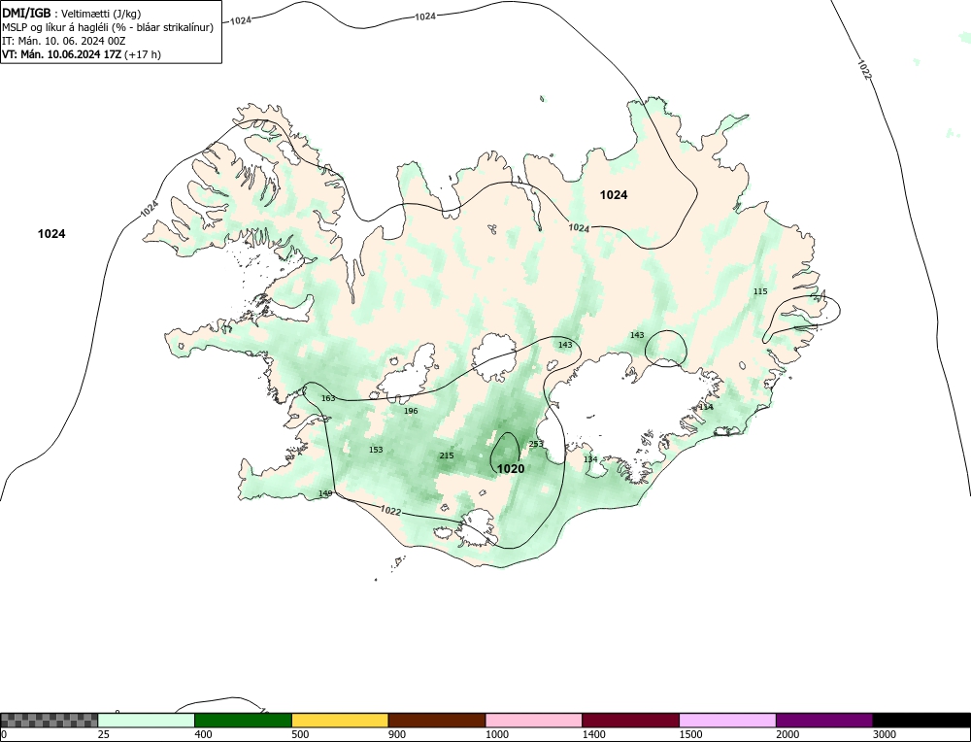Click the 114 value label
This screenshot has width=971, height=742.
(x=706, y=407)
